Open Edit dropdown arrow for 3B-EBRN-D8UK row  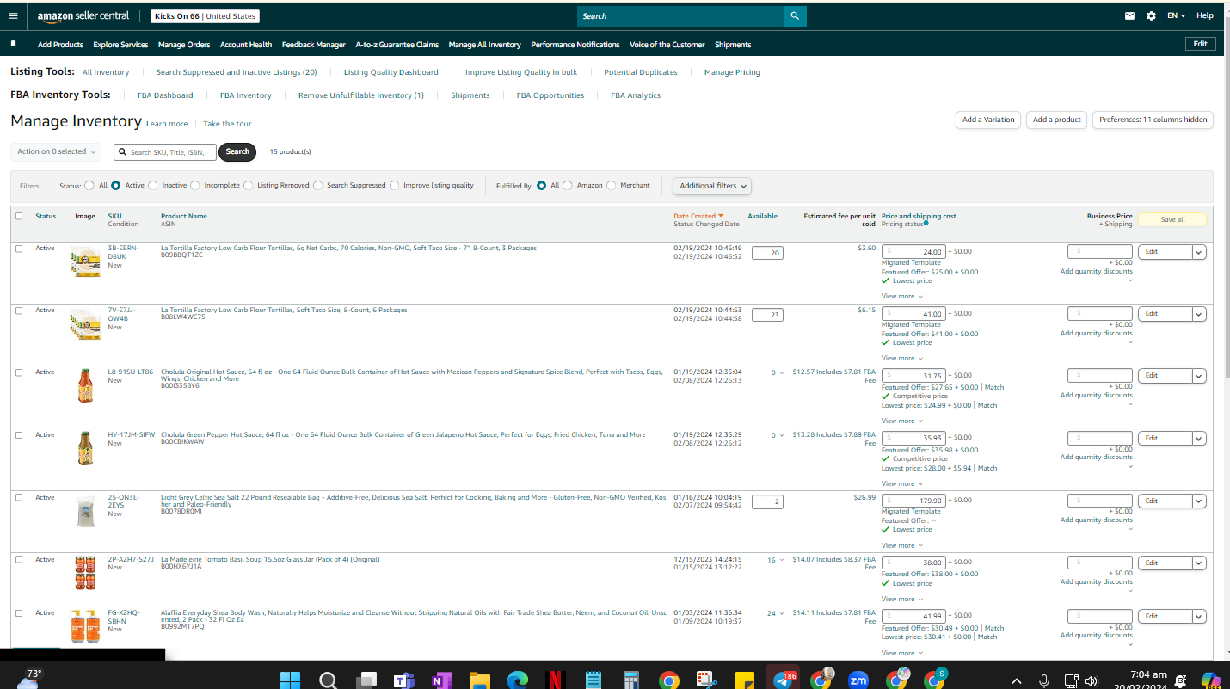coord(1199,252)
